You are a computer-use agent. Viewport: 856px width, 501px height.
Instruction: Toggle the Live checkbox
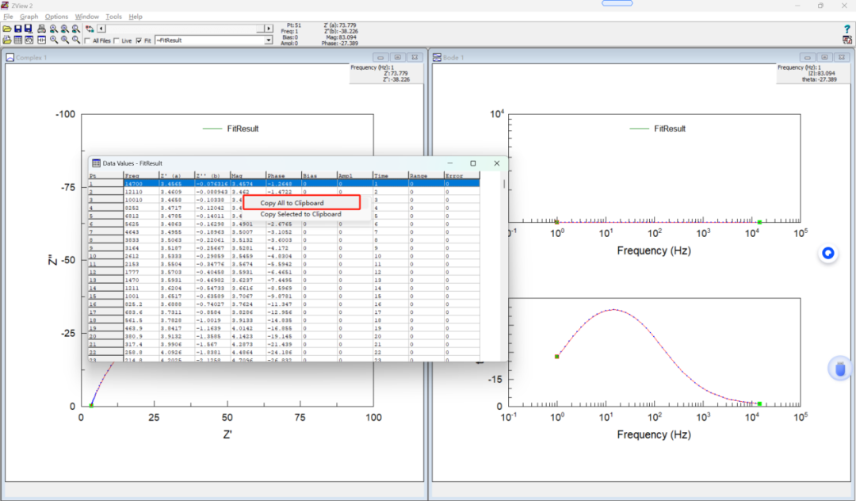click(117, 40)
